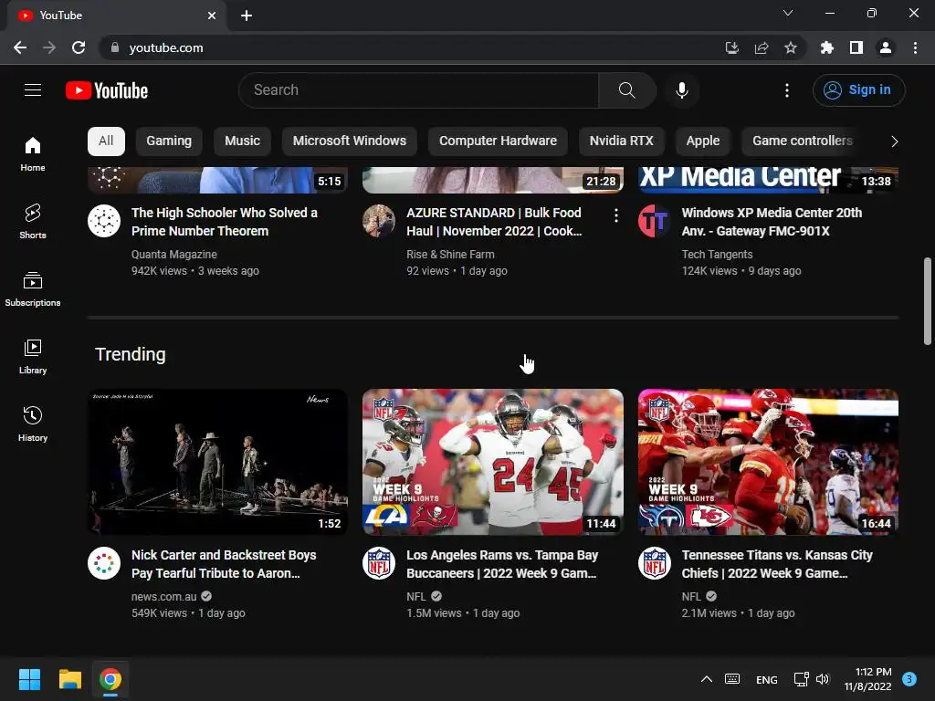Viewport: 935px width, 701px height.
Task: Open History in the sidebar
Action: (x=33, y=424)
